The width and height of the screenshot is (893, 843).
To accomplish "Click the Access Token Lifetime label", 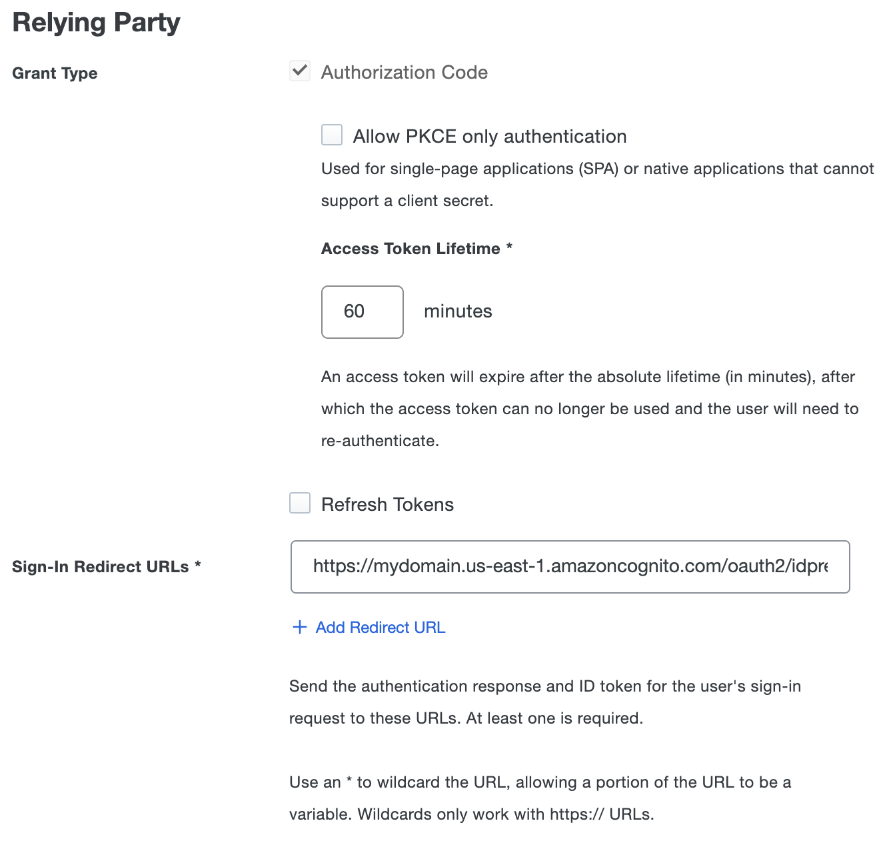I will click(417, 248).
